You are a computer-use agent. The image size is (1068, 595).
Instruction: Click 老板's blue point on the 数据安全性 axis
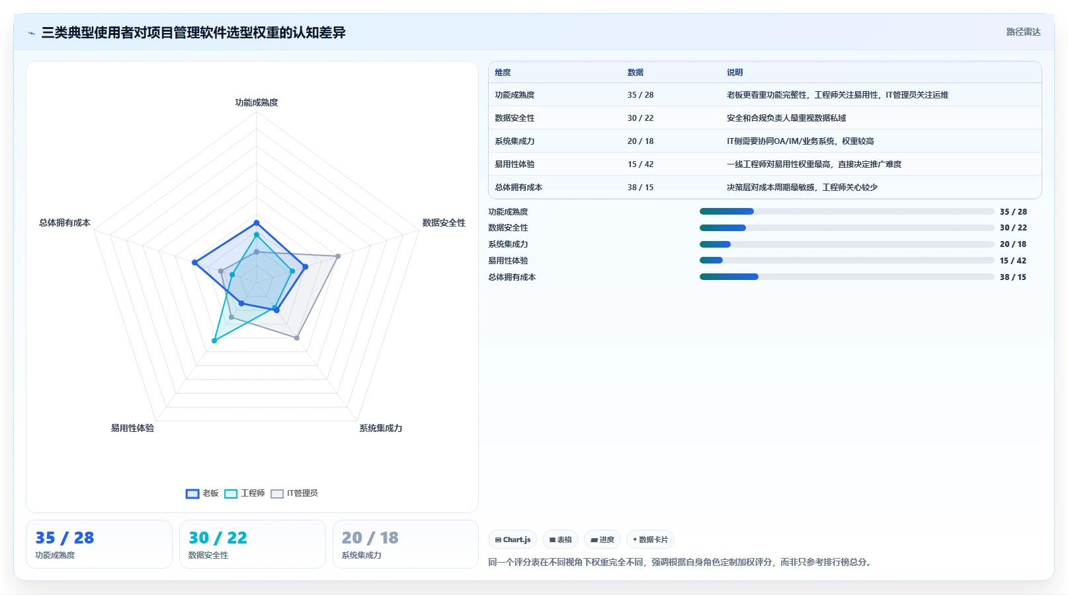pos(305,267)
